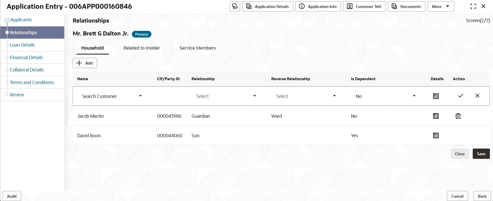The image size is (493, 201).
Task: Confirm new row with the checkmark icon
Action: pos(460,96)
